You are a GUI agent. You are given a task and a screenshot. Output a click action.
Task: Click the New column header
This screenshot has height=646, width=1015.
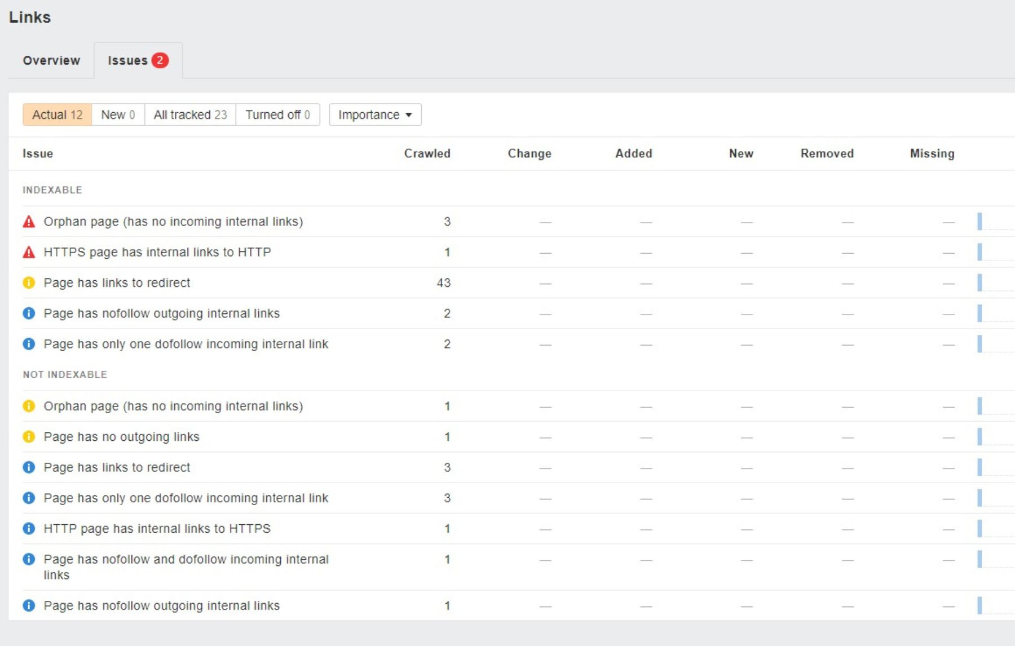click(741, 153)
